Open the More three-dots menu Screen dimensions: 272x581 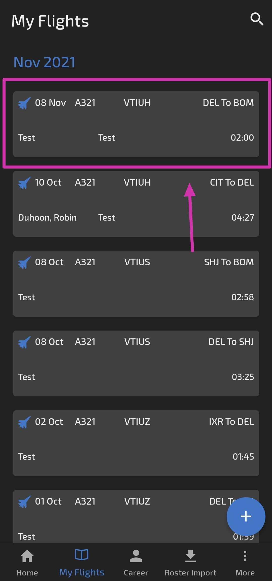click(245, 556)
